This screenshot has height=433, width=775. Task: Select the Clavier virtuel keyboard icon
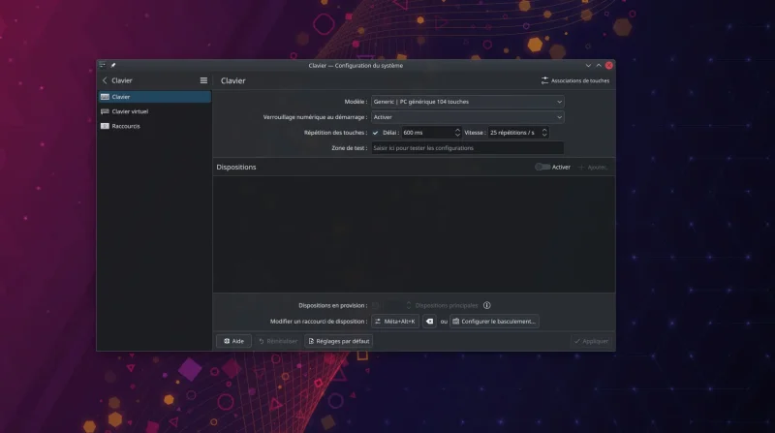click(x=105, y=111)
